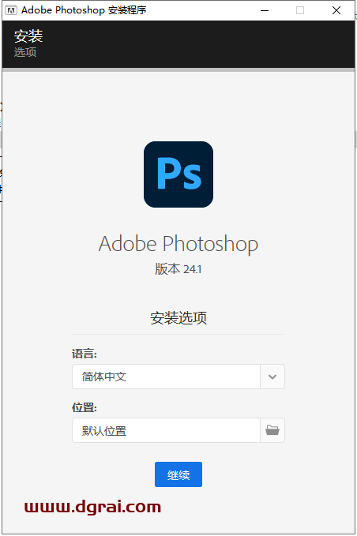Click the blue 继续 button
The width and height of the screenshot is (357, 536).
tap(178, 474)
